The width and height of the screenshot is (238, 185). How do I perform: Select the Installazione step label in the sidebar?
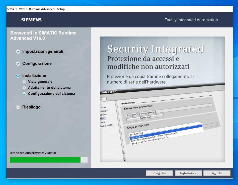click(34, 76)
